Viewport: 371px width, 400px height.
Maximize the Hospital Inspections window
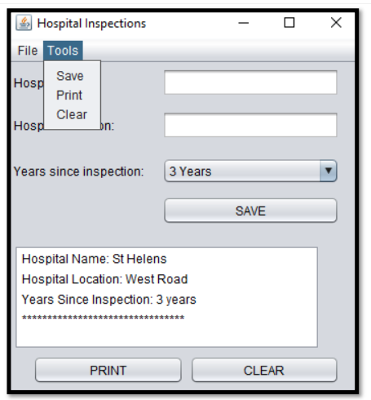(289, 23)
